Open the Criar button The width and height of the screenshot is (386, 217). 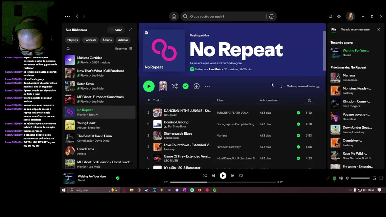coord(116,30)
